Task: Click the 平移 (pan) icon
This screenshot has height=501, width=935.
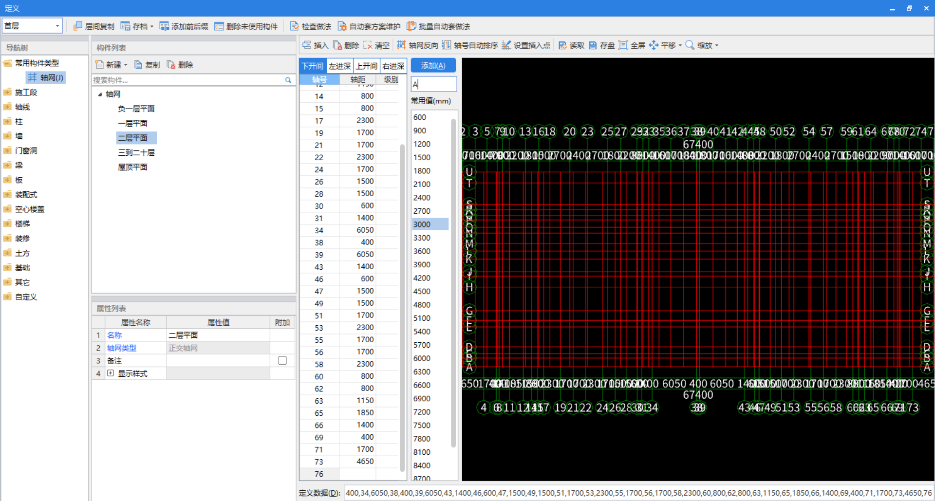Action: pyautogui.click(x=654, y=45)
